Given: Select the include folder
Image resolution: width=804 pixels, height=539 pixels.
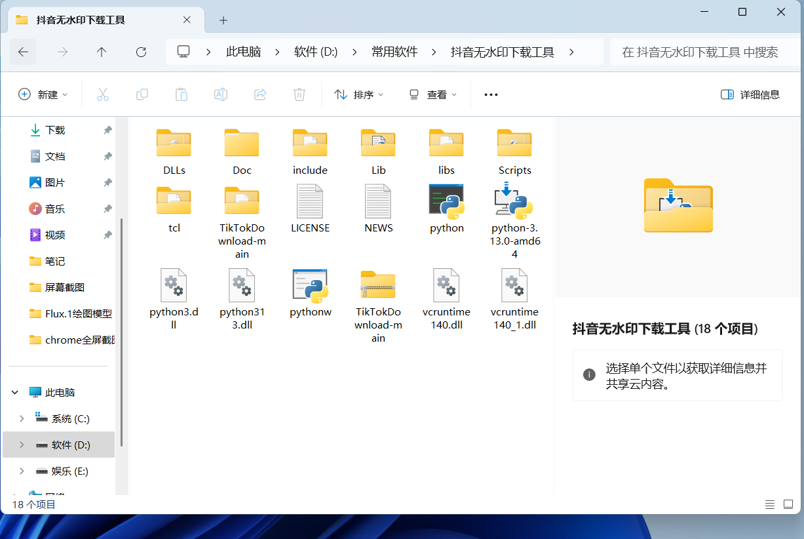Looking at the screenshot, I should pyautogui.click(x=311, y=152).
